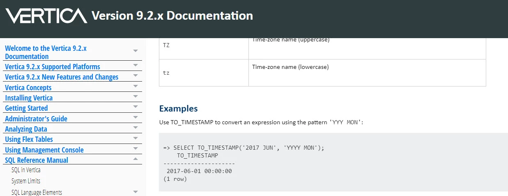Screen dimensions: 508x196
Task: Click the Version 9.2.x Documentation title
Action: click(172, 16)
